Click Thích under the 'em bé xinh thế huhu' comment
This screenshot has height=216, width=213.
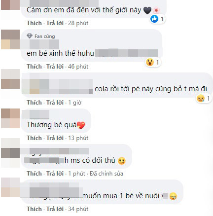tap(34, 67)
